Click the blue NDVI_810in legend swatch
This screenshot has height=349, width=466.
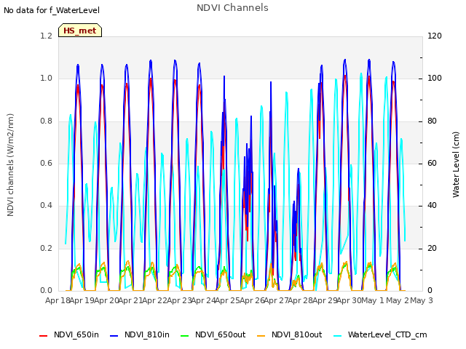coord(114,336)
